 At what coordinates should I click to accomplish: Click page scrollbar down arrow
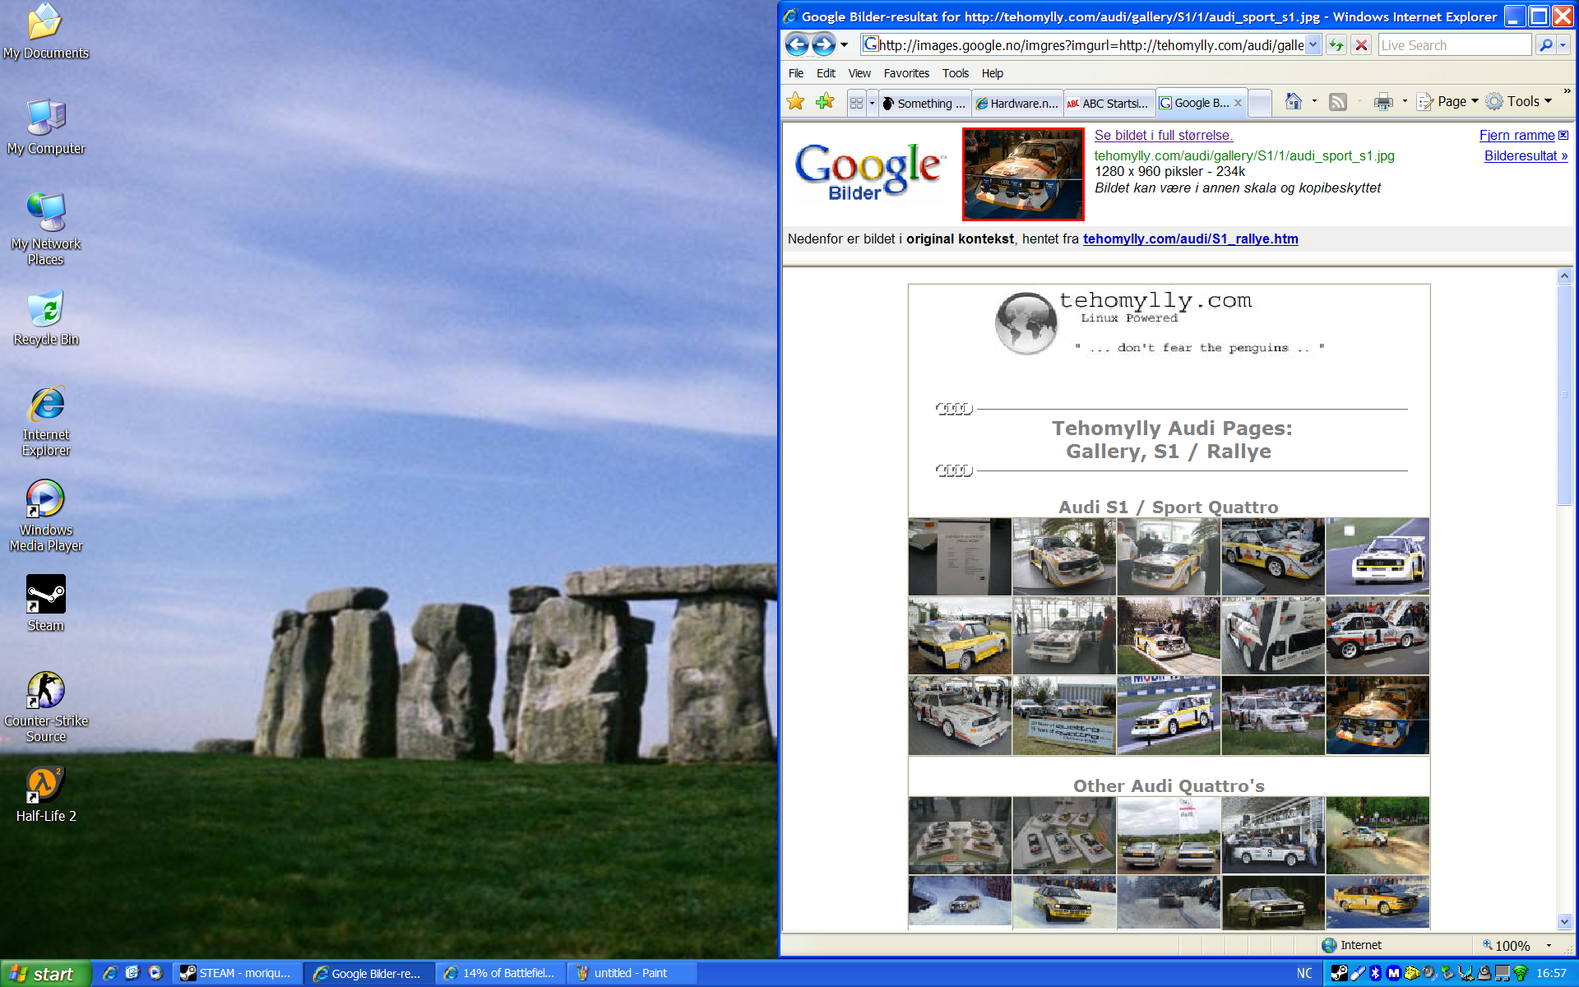[1564, 921]
